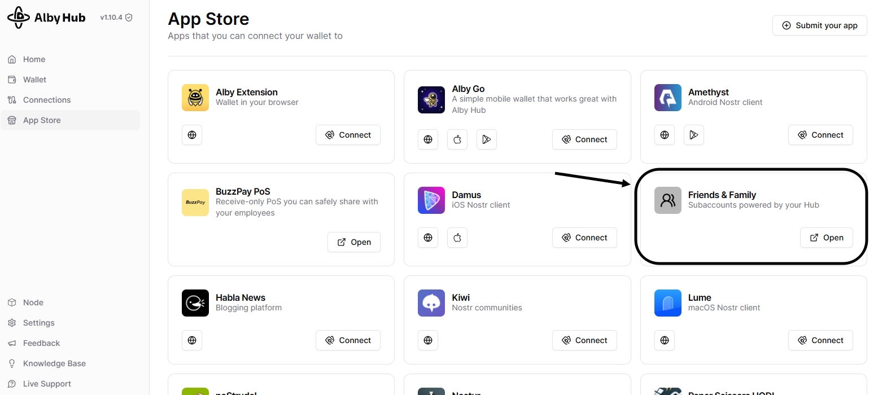The height and width of the screenshot is (395, 878).
Task: Click the Submit your app button
Action: (x=819, y=25)
